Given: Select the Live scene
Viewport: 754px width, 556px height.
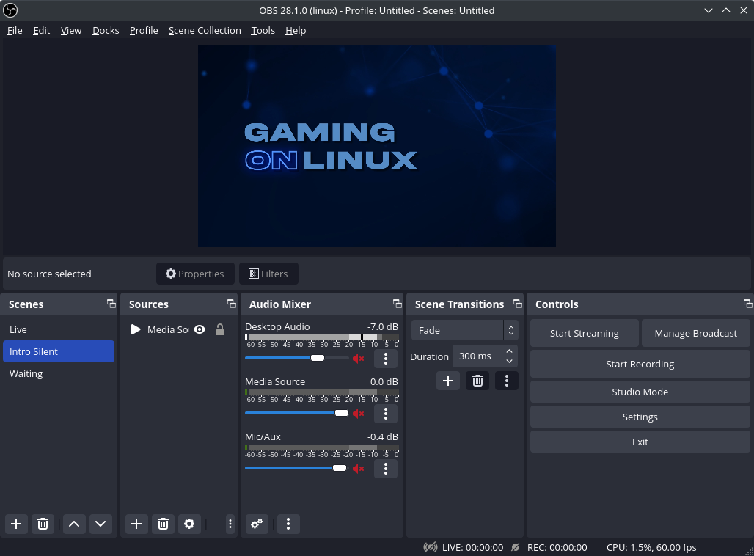Looking at the screenshot, I should [59, 329].
